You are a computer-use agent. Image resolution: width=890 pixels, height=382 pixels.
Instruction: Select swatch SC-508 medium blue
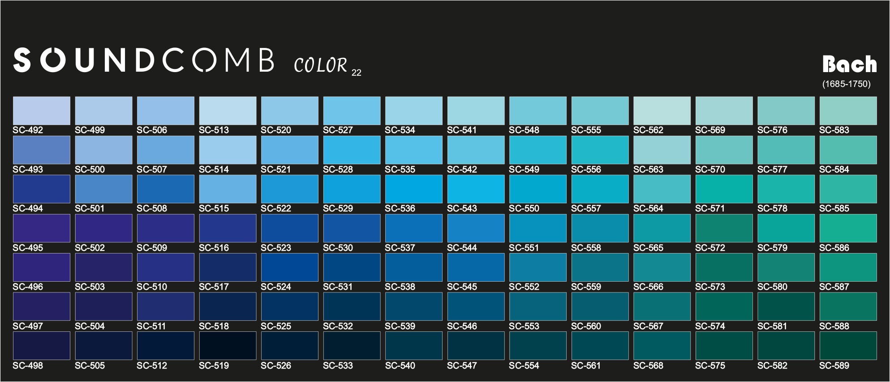[165, 189]
